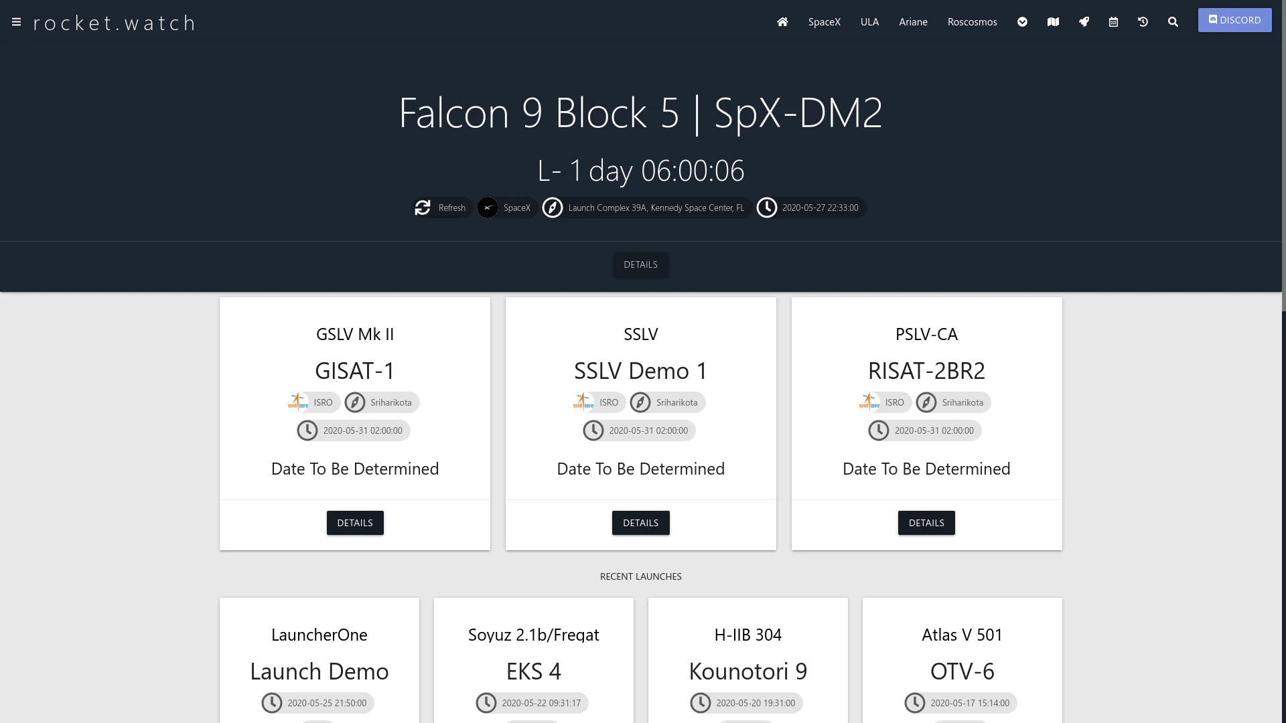Open DETAILS for SSLV Demo 1
The width and height of the screenshot is (1286, 723).
point(640,523)
